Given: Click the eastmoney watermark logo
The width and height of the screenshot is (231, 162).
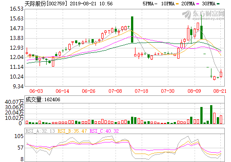Looking at the screenshot, I should (x=203, y=15).
